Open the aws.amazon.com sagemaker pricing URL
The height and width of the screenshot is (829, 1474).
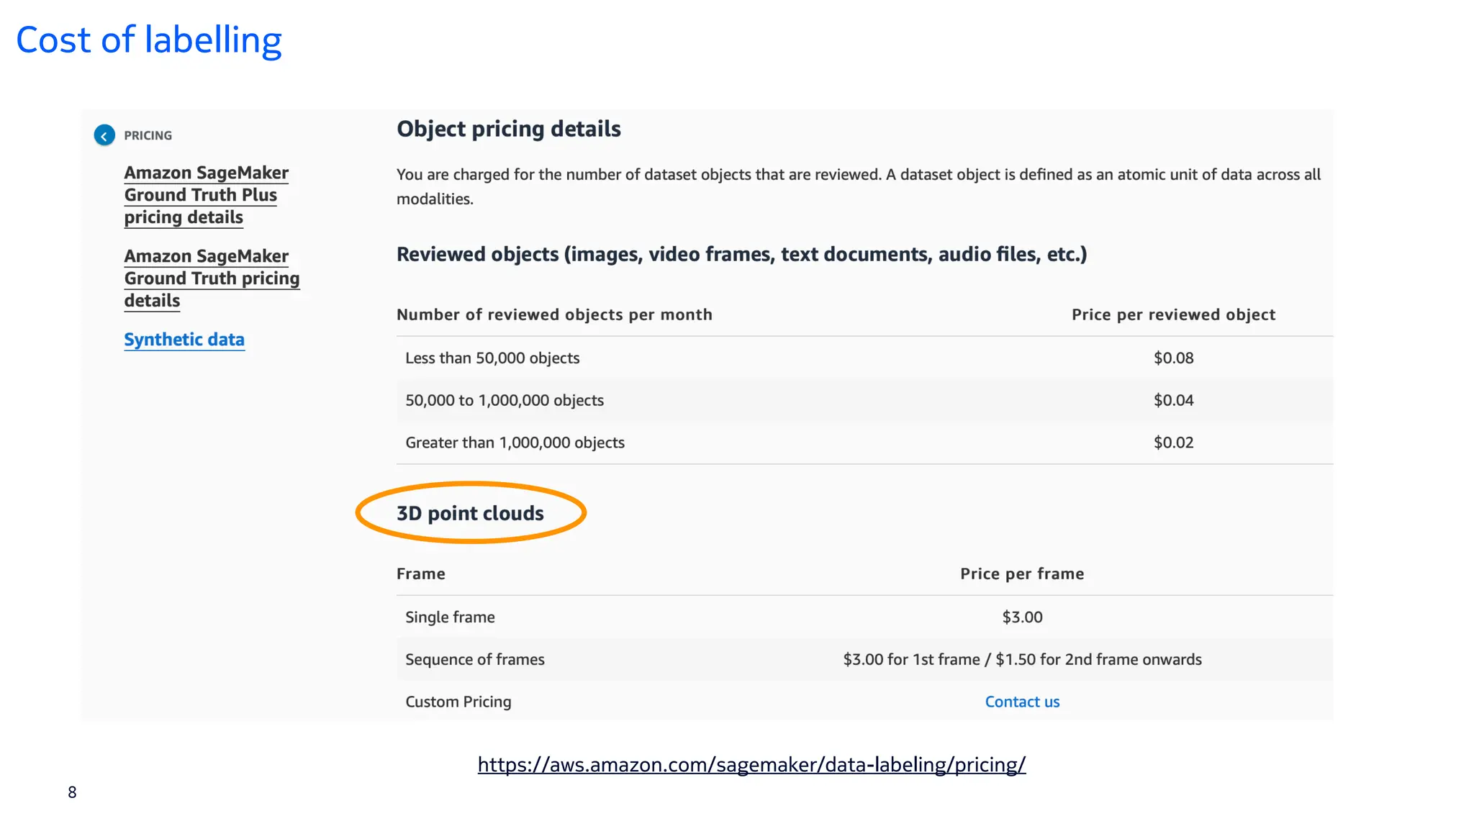751,764
